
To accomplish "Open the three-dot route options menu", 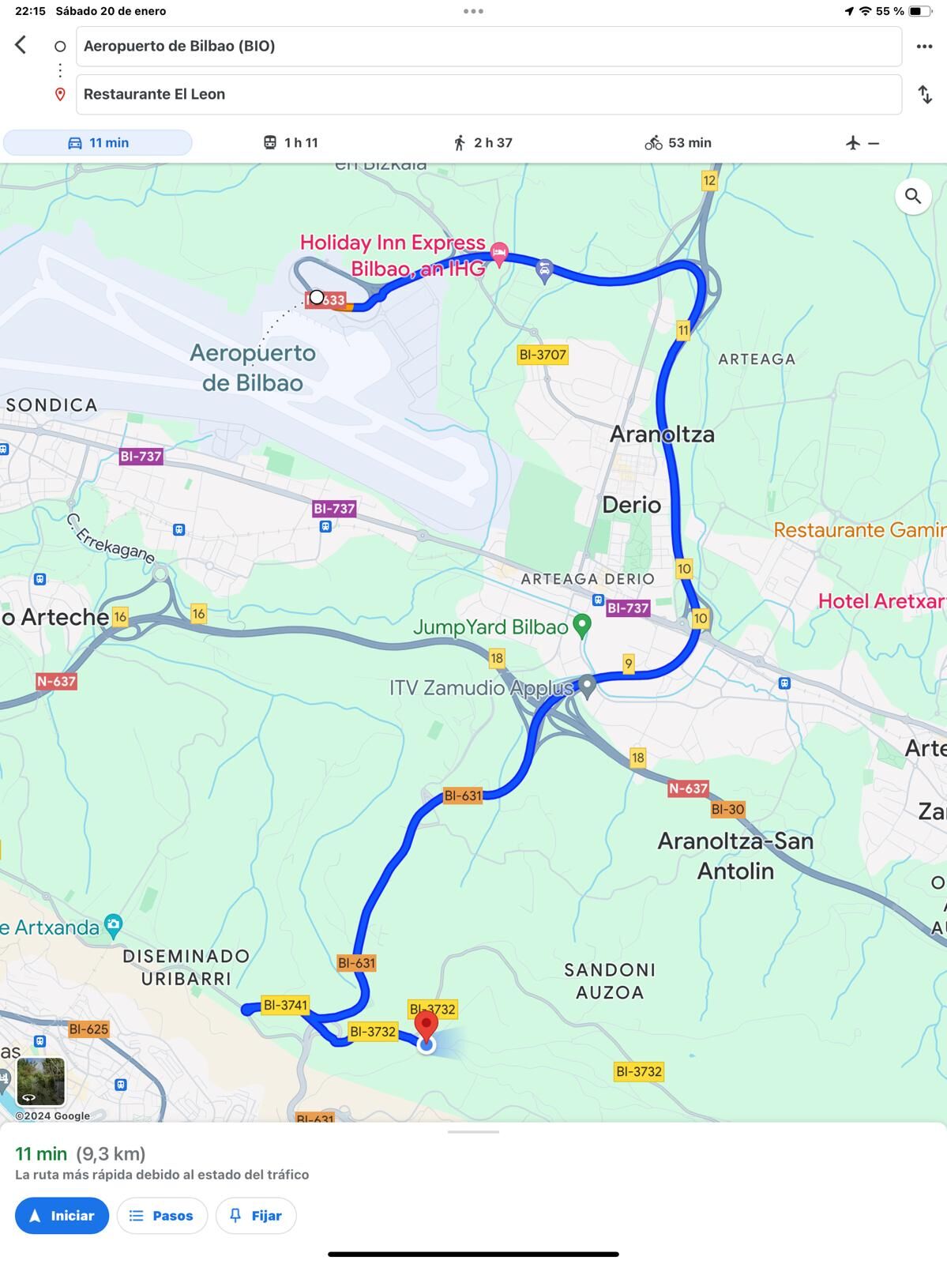I will pos(924,47).
